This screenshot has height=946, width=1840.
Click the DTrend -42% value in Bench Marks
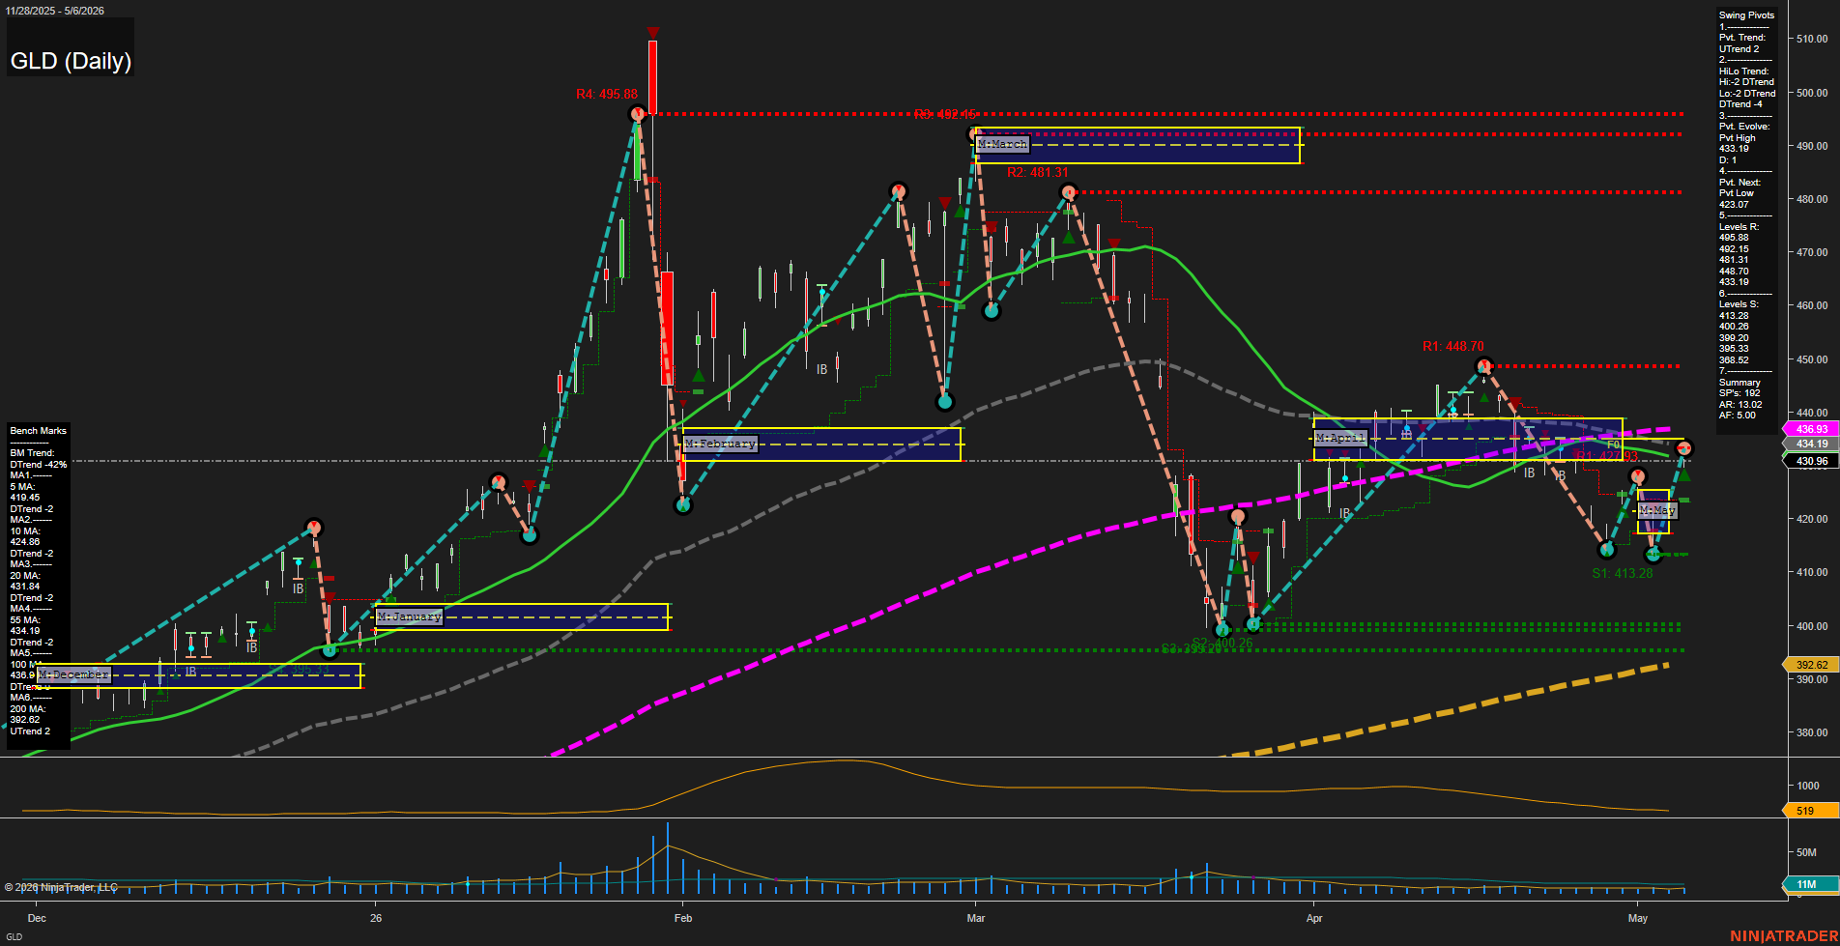point(39,465)
